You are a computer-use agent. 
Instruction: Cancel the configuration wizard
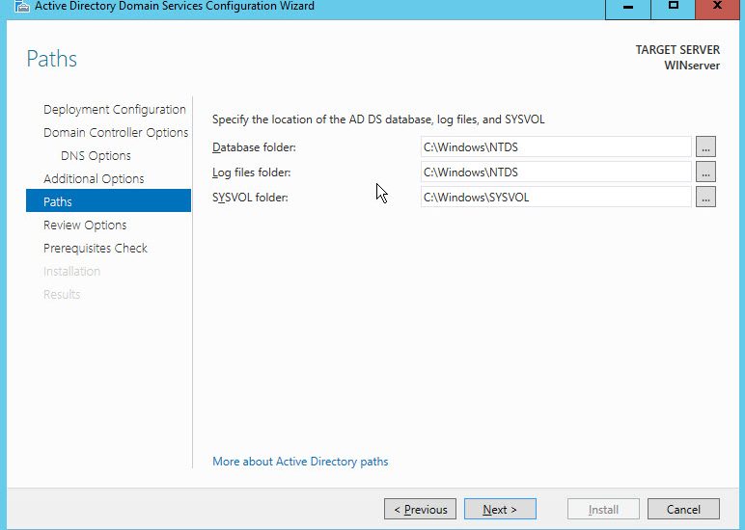coord(683,509)
